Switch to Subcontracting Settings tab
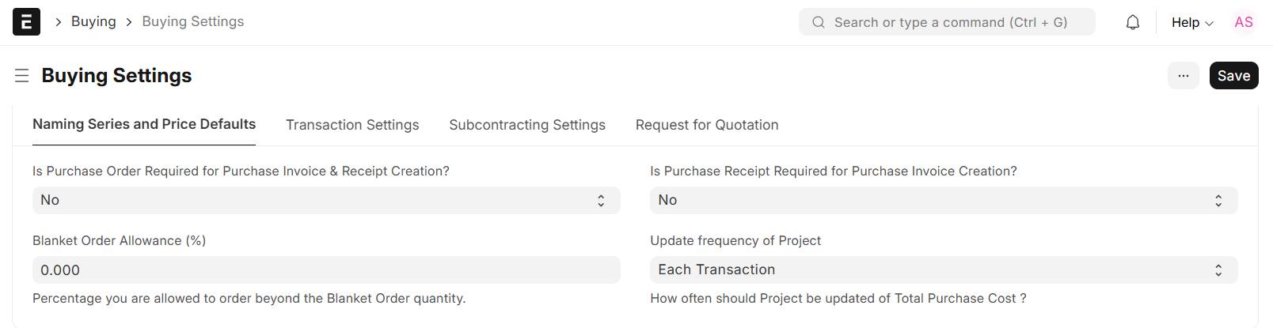Image resolution: width=1273 pixels, height=328 pixels. [527, 125]
